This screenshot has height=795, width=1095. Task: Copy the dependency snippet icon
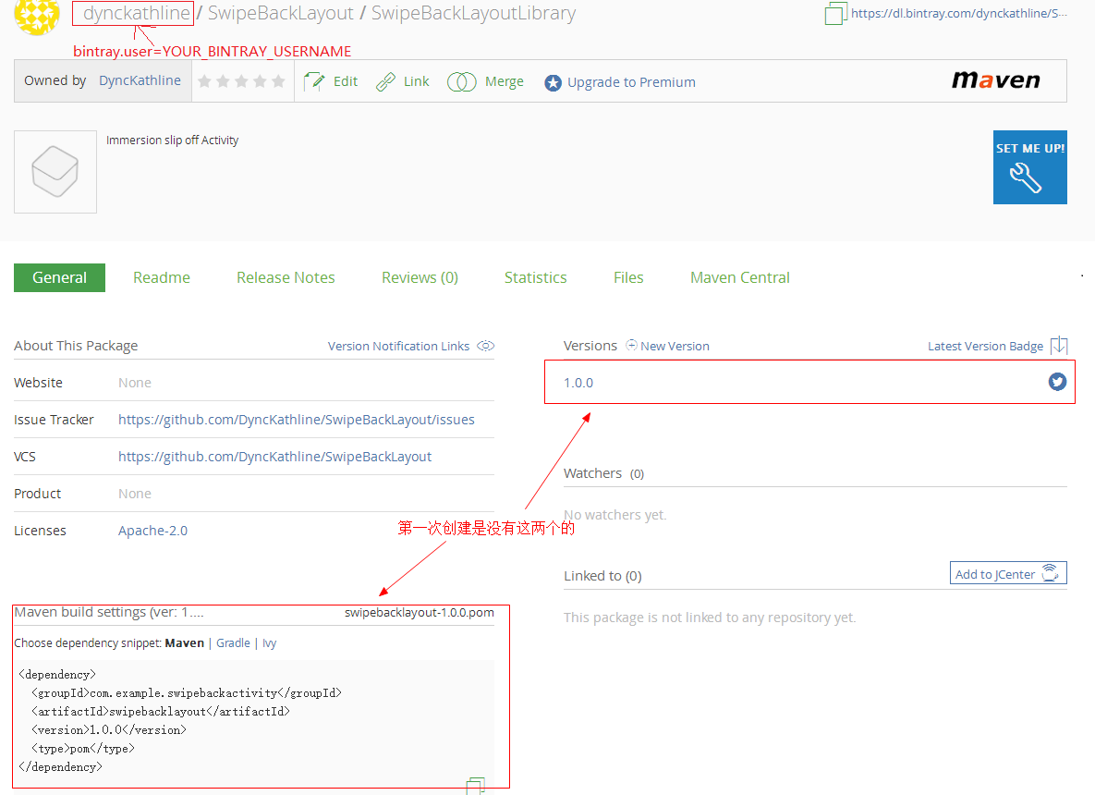pyautogui.click(x=476, y=786)
